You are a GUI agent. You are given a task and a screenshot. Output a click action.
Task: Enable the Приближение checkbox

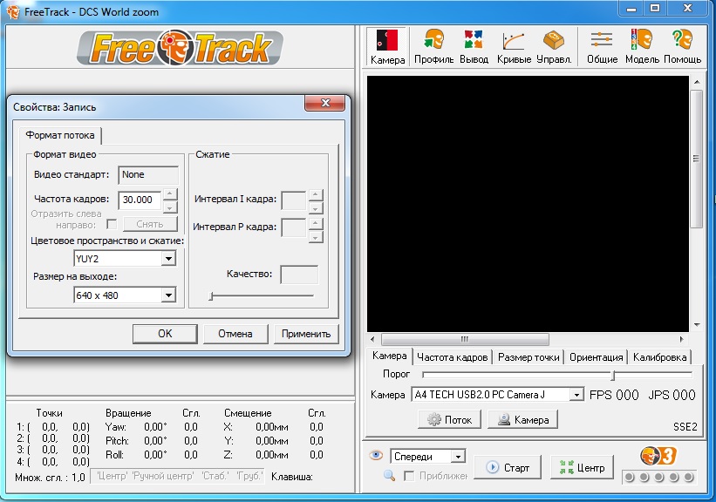tap(409, 476)
